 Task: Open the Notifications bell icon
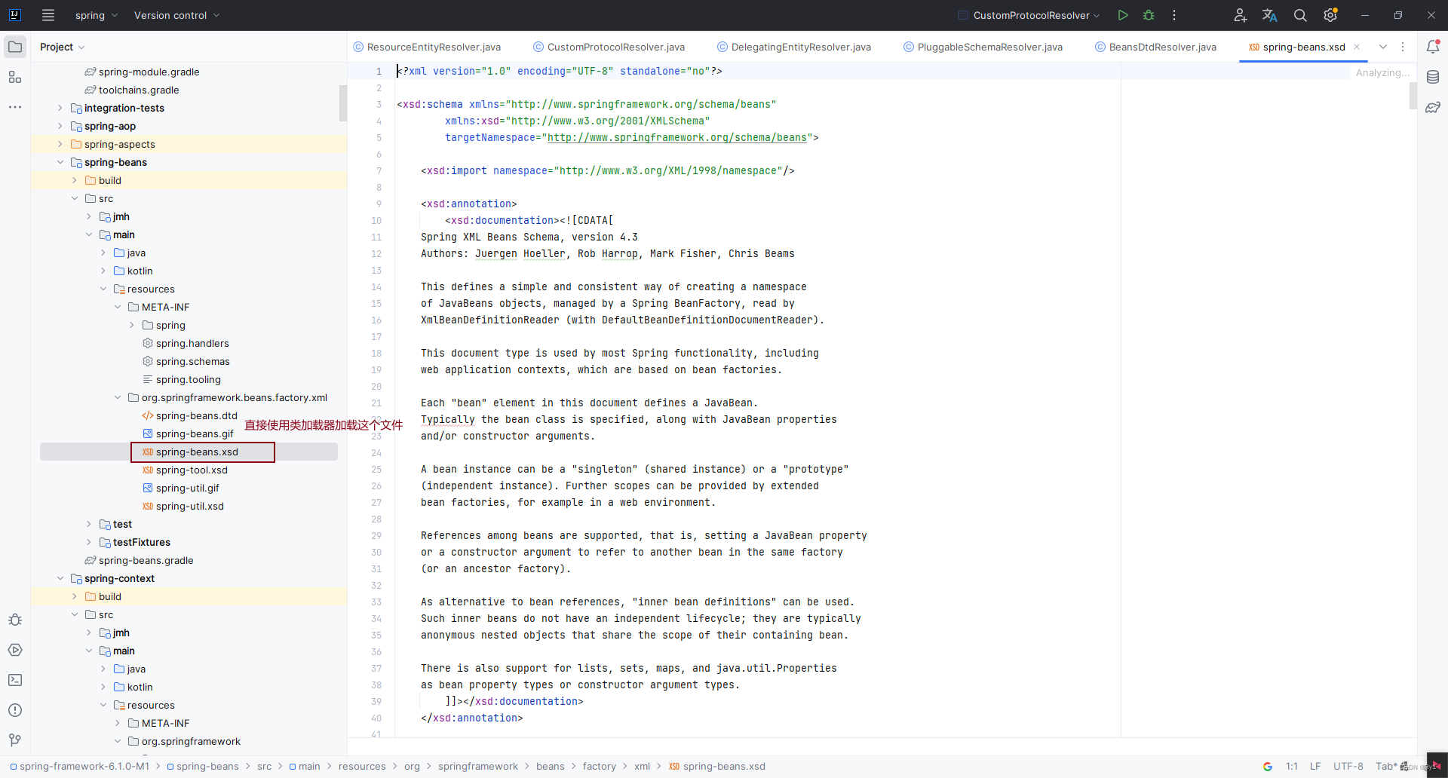(x=1433, y=47)
